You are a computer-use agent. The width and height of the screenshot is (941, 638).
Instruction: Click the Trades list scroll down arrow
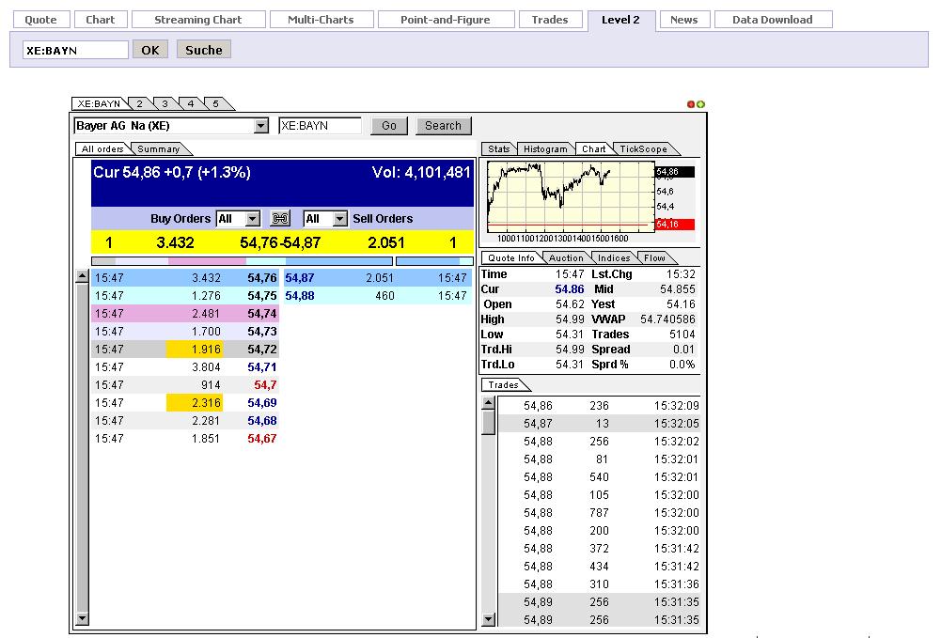click(488, 618)
